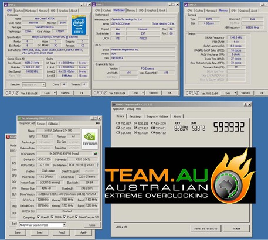Click the Driver Version field in GPU-Z
Image resolution: width=268 pixels, height=240 pixels.
point(67,194)
